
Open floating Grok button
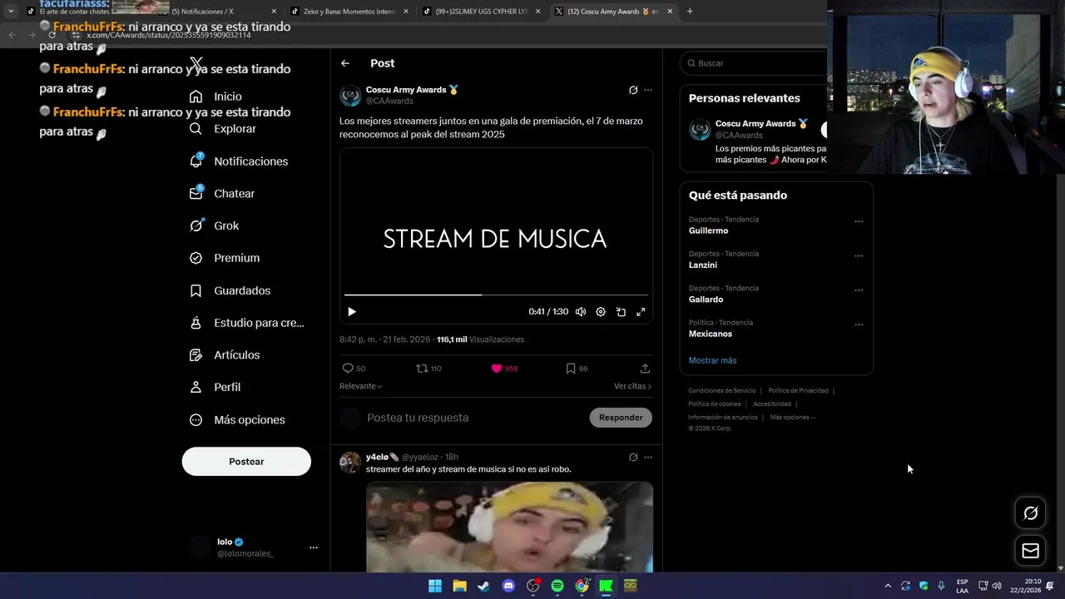coord(1030,513)
